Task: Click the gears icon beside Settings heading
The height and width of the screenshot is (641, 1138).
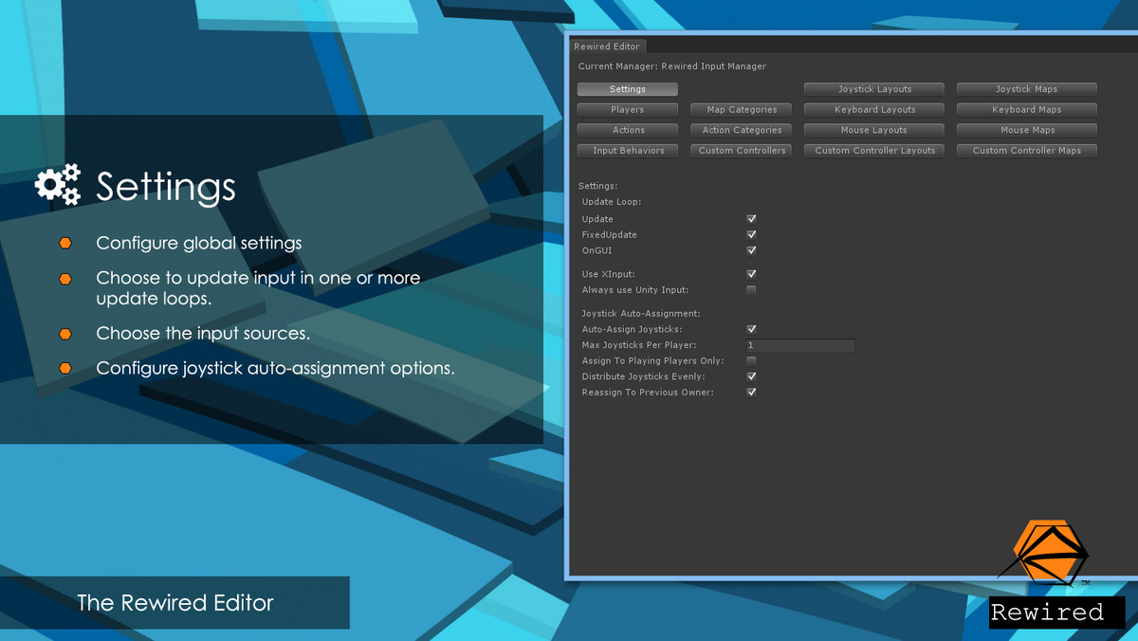Action: click(x=58, y=185)
